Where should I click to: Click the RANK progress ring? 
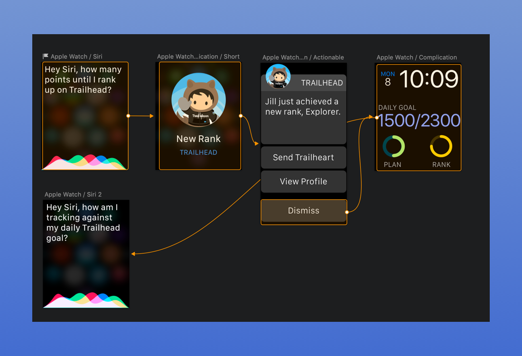441,146
